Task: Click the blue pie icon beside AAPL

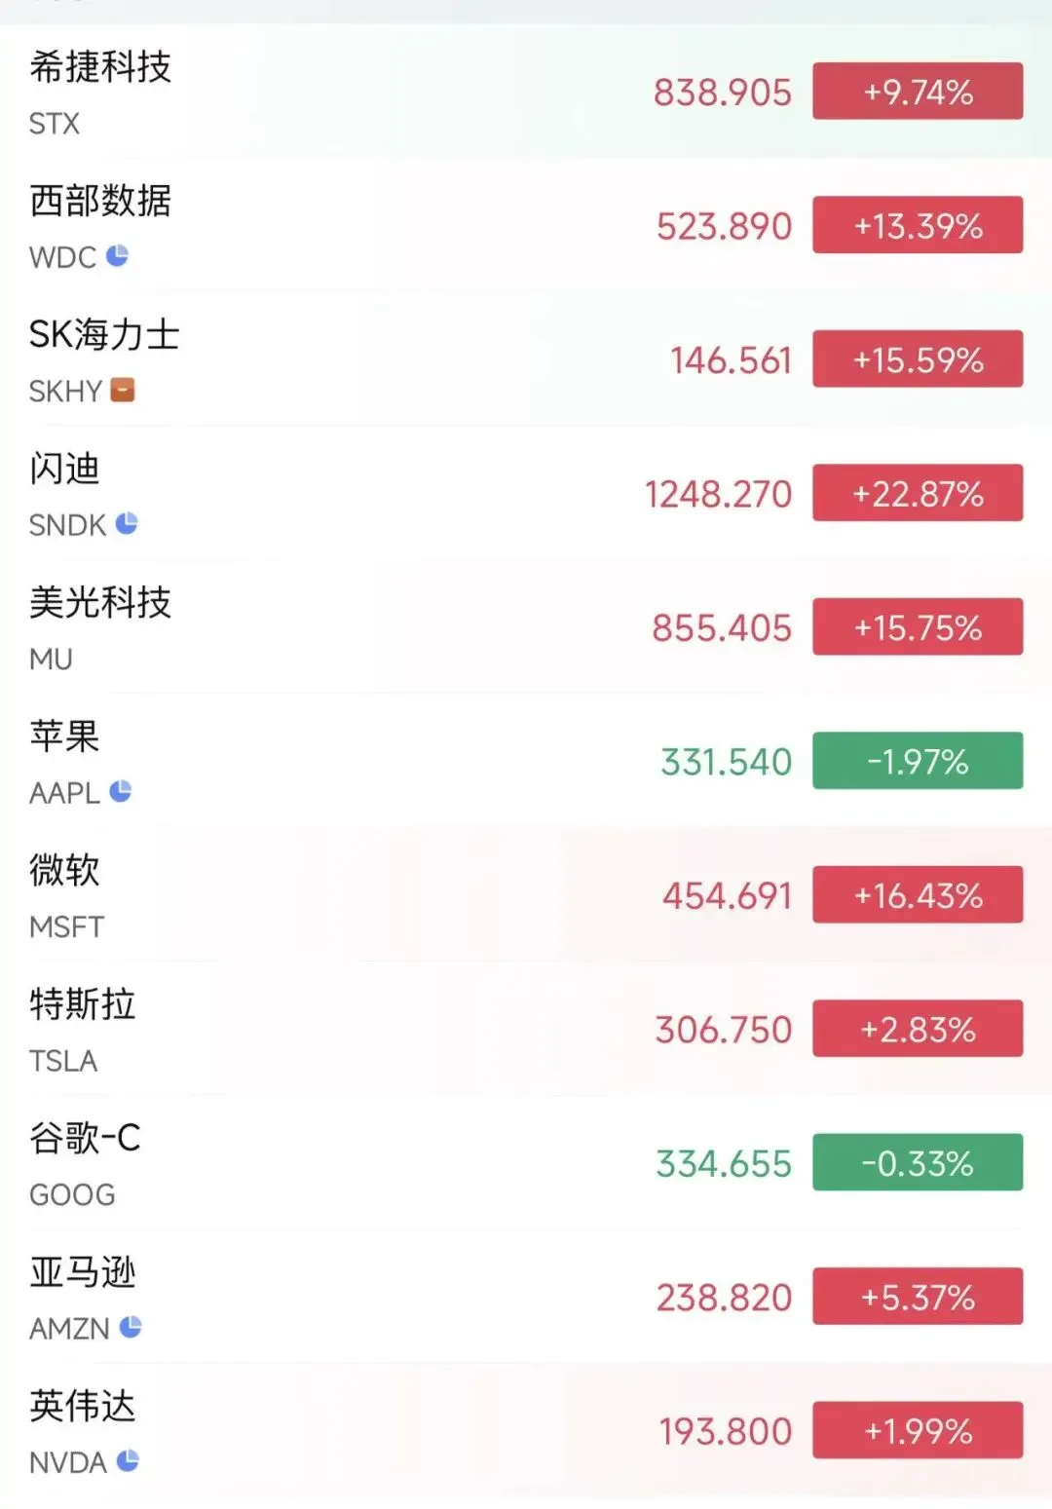Action: [x=121, y=791]
